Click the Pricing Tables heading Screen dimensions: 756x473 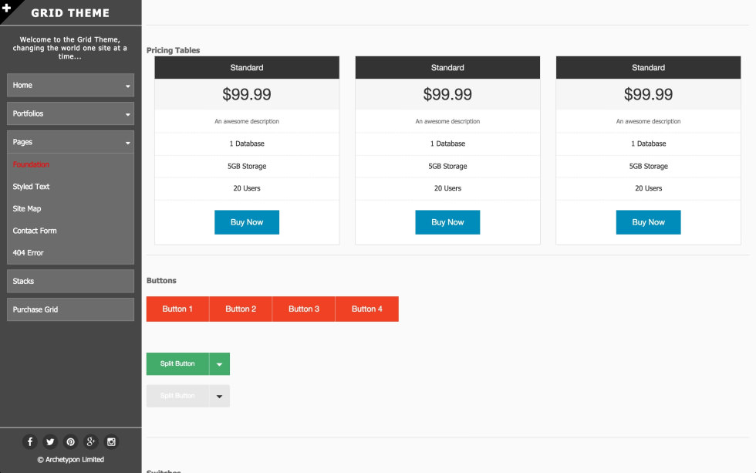pos(173,50)
